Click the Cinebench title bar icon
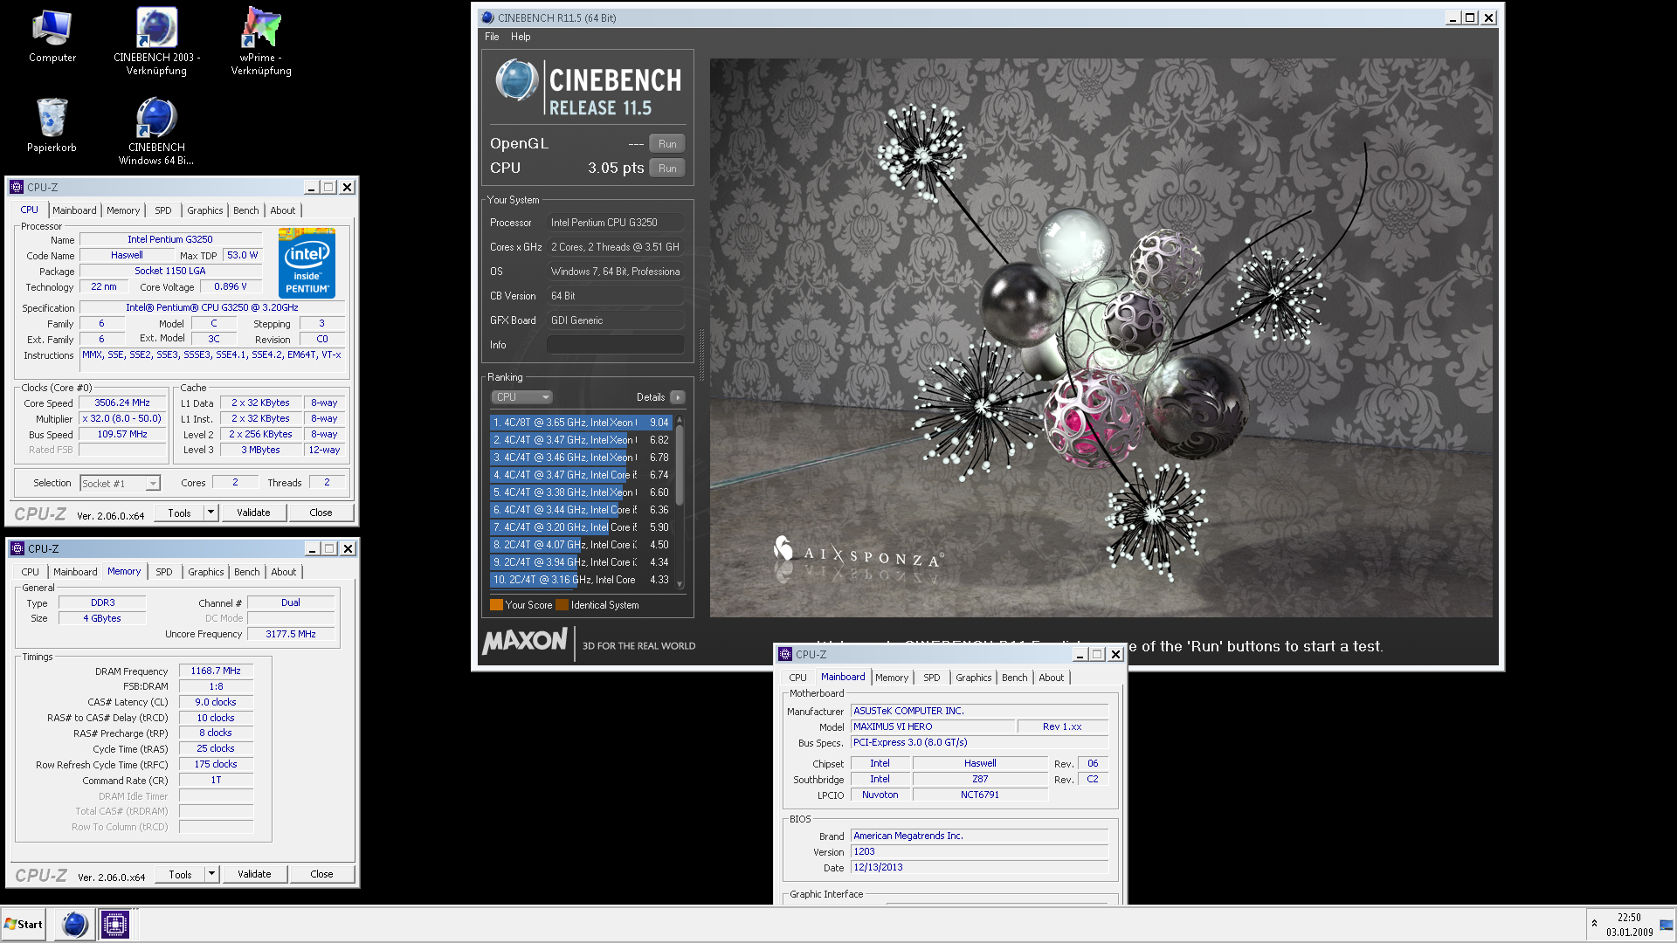 click(488, 17)
